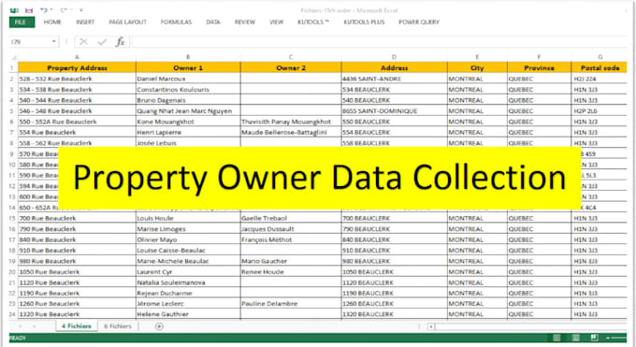Expand the Name Box dropdown arrow
The image size is (636, 347).
54,42
